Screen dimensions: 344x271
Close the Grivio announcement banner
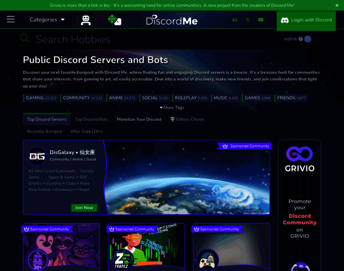(337, 5)
